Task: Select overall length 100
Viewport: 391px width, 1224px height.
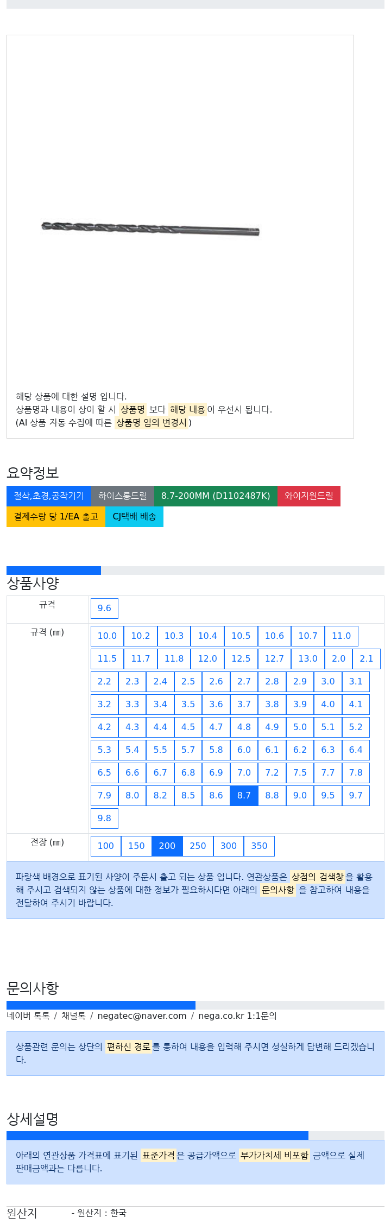Action: tap(106, 846)
